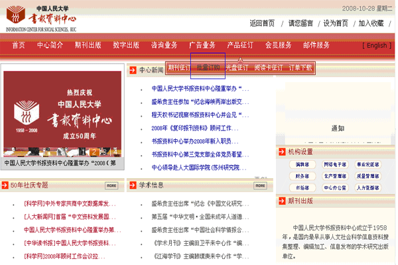Open the article [科学网]中外专家共商中文数据库
This screenshot has height=265, width=398.
pos(70,203)
